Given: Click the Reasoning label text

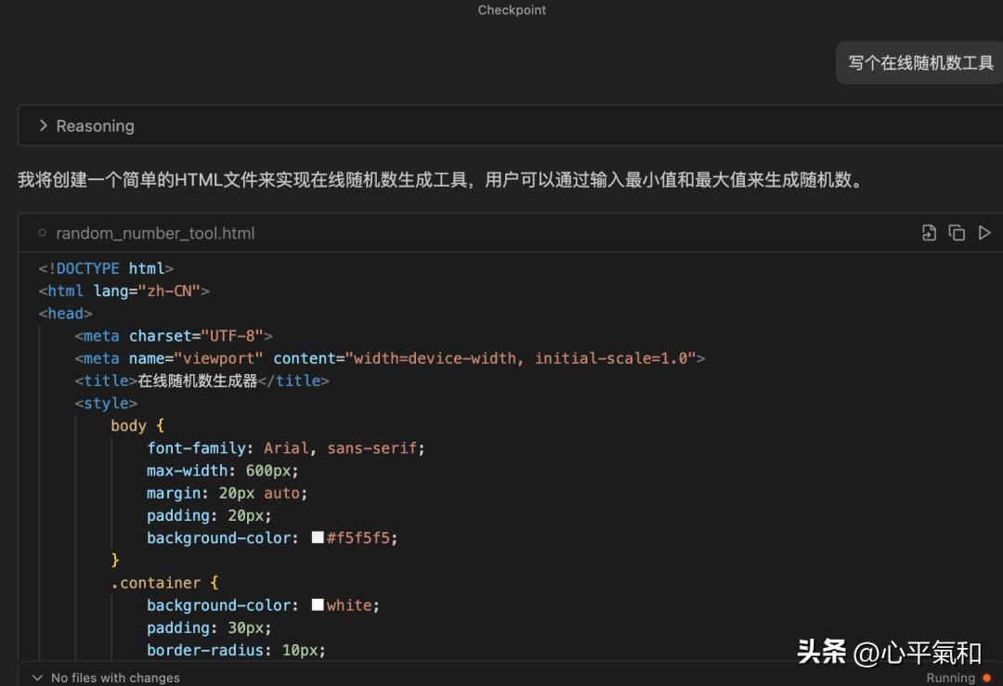Looking at the screenshot, I should (95, 125).
